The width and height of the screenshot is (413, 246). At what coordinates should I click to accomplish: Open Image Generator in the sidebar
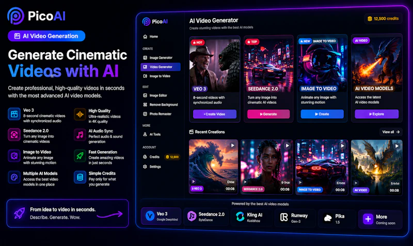tap(157, 58)
